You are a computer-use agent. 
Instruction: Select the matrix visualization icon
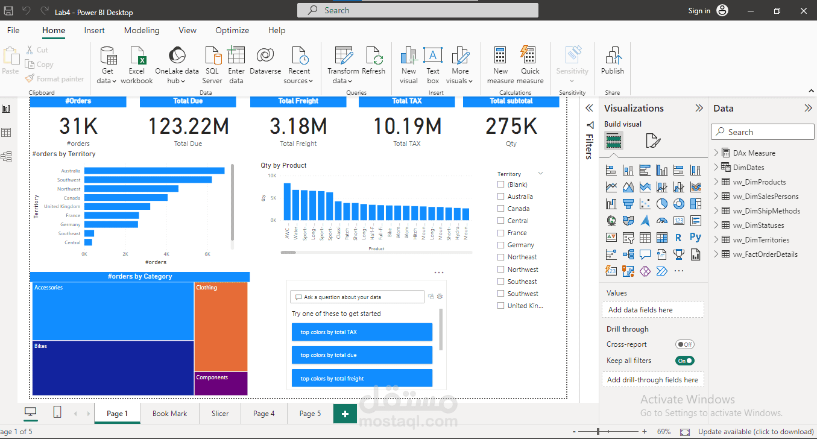pos(661,237)
